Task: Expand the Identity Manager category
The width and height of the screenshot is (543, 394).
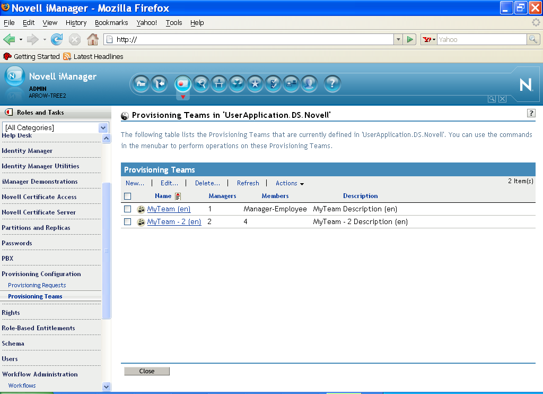Action: point(27,151)
